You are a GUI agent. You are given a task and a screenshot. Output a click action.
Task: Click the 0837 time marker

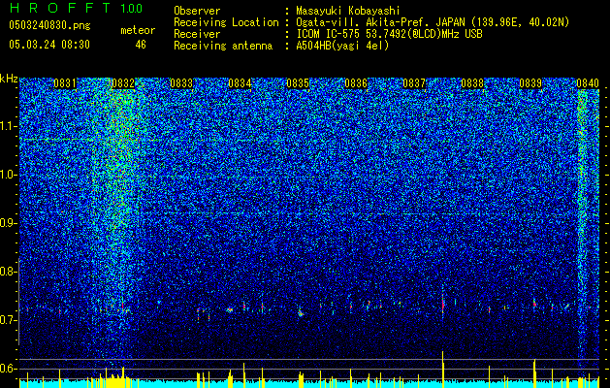[414, 83]
